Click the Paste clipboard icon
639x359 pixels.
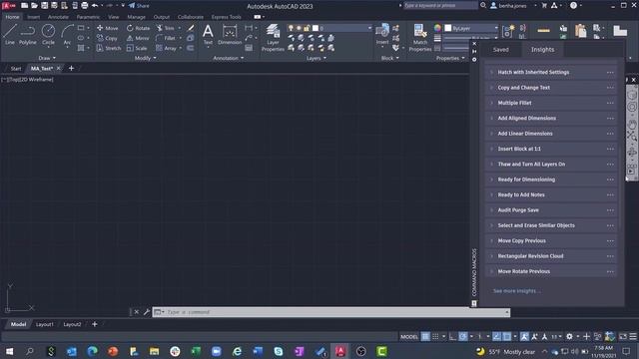pyautogui.click(x=580, y=31)
